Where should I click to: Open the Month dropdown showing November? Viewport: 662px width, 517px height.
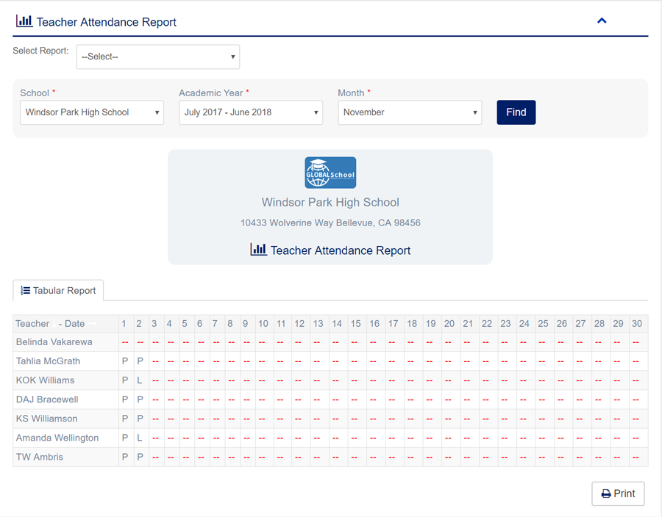tap(410, 112)
